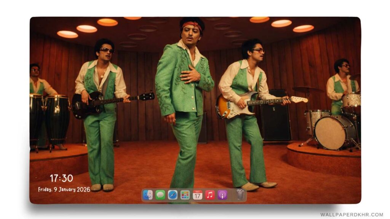Screen dimensions: 390x219
Task: Open the Trash in the dock
Action: pos(240,195)
